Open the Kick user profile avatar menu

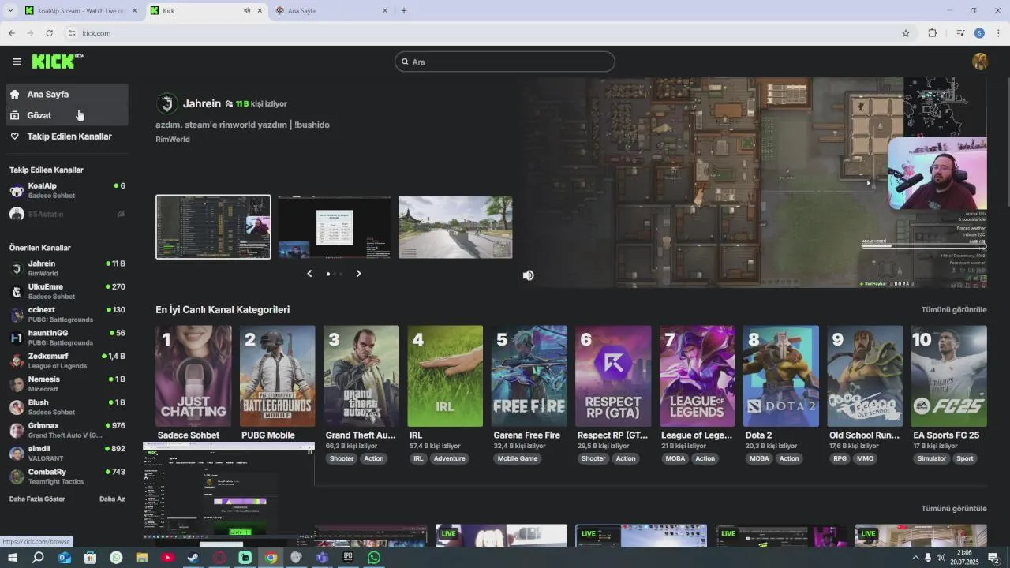click(x=980, y=62)
